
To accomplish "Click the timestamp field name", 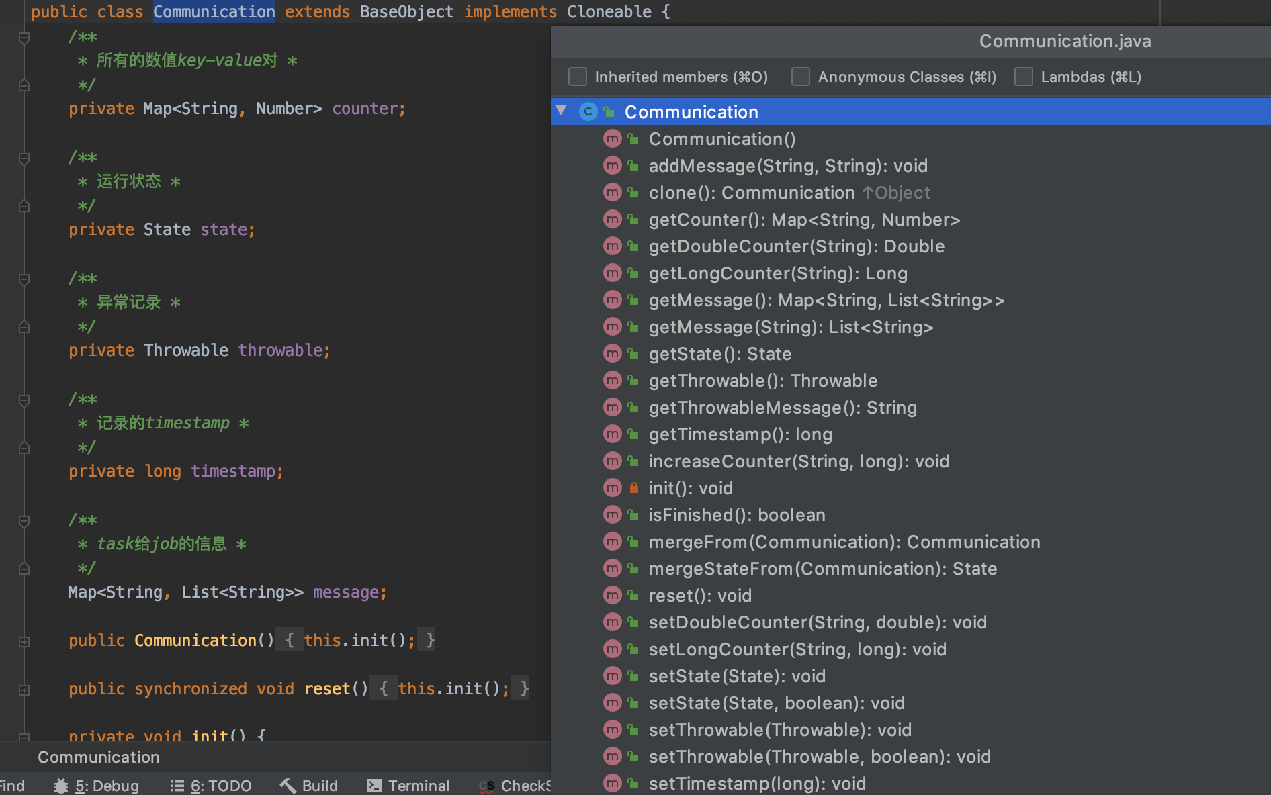I will pos(233,471).
